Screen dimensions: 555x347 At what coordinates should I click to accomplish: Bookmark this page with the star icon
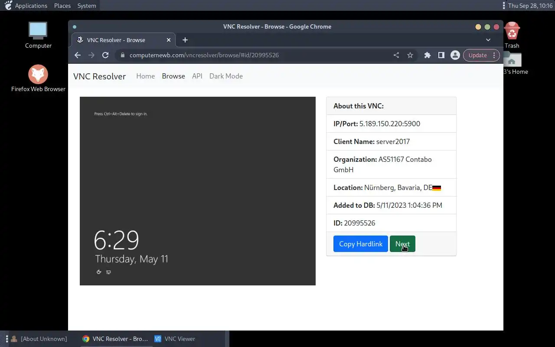[410, 55]
